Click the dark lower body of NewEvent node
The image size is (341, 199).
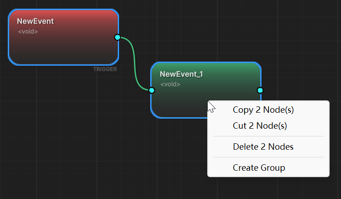coord(59,52)
